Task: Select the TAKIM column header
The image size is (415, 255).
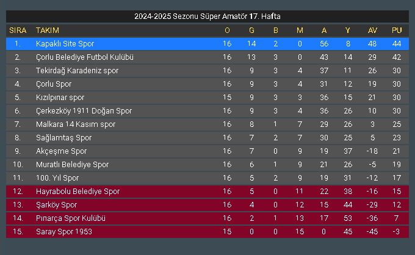Action: click(x=48, y=31)
